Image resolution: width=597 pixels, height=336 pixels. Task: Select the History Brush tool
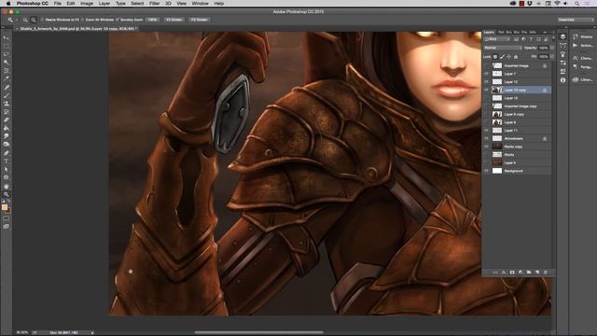tap(7, 112)
